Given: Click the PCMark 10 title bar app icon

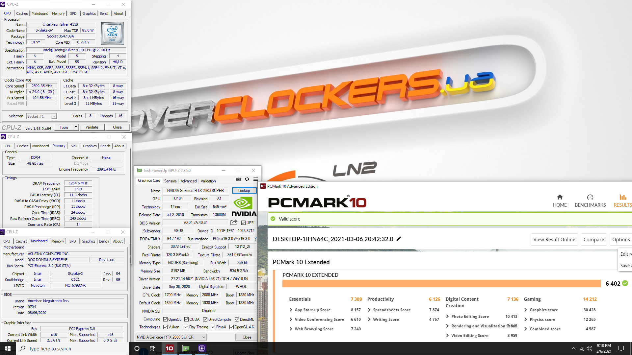Looking at the screenshot, I should (x=263, y=186).
